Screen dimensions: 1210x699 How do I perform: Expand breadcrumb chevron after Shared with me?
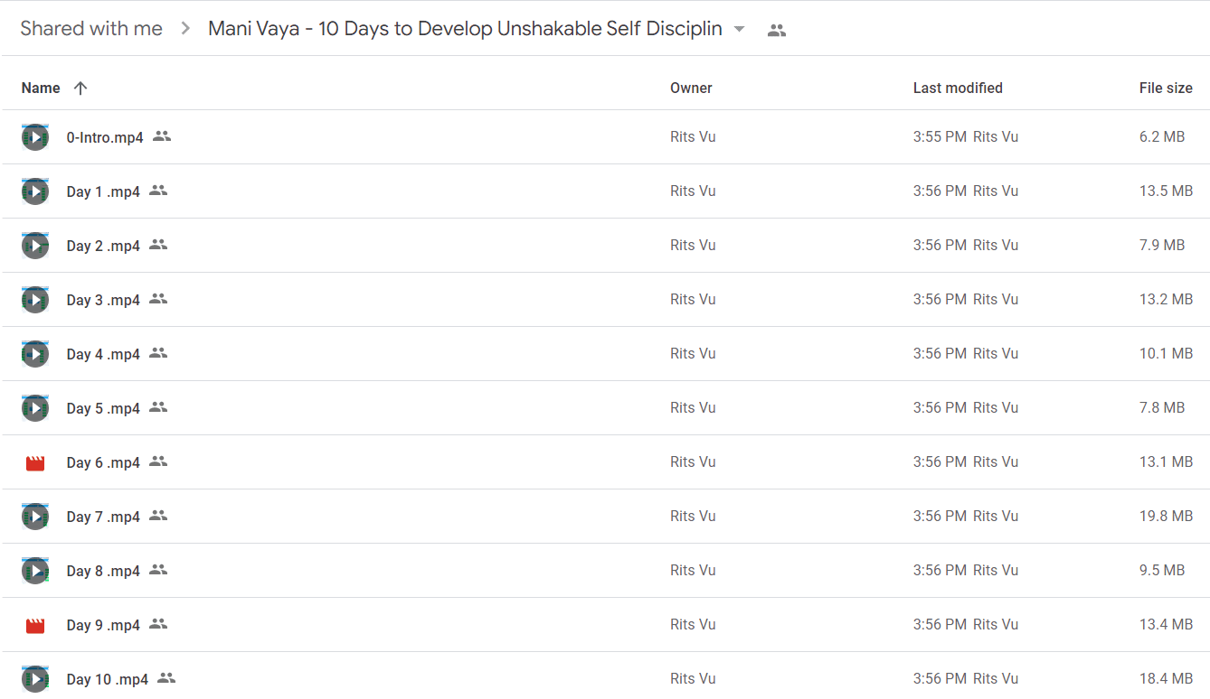185,29
